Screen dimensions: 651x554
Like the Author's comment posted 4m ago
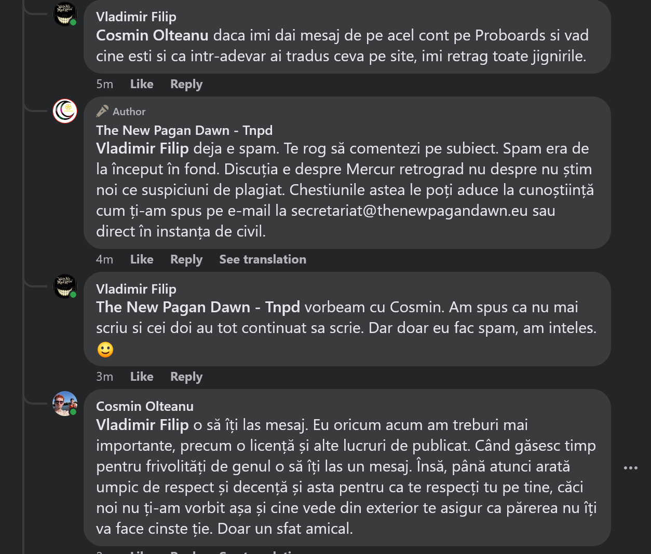tap(141, 259)
